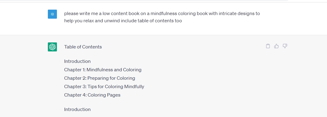327x117 pixels.
Task: Copy the response with the clipboard icon
Action: coord(268,46)
